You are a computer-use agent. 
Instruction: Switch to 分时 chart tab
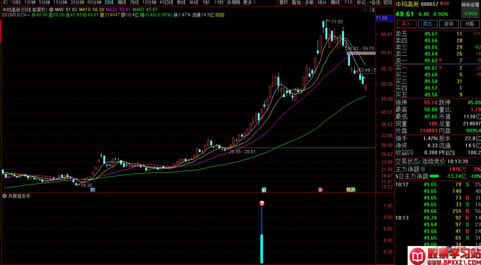click(16, 2)
